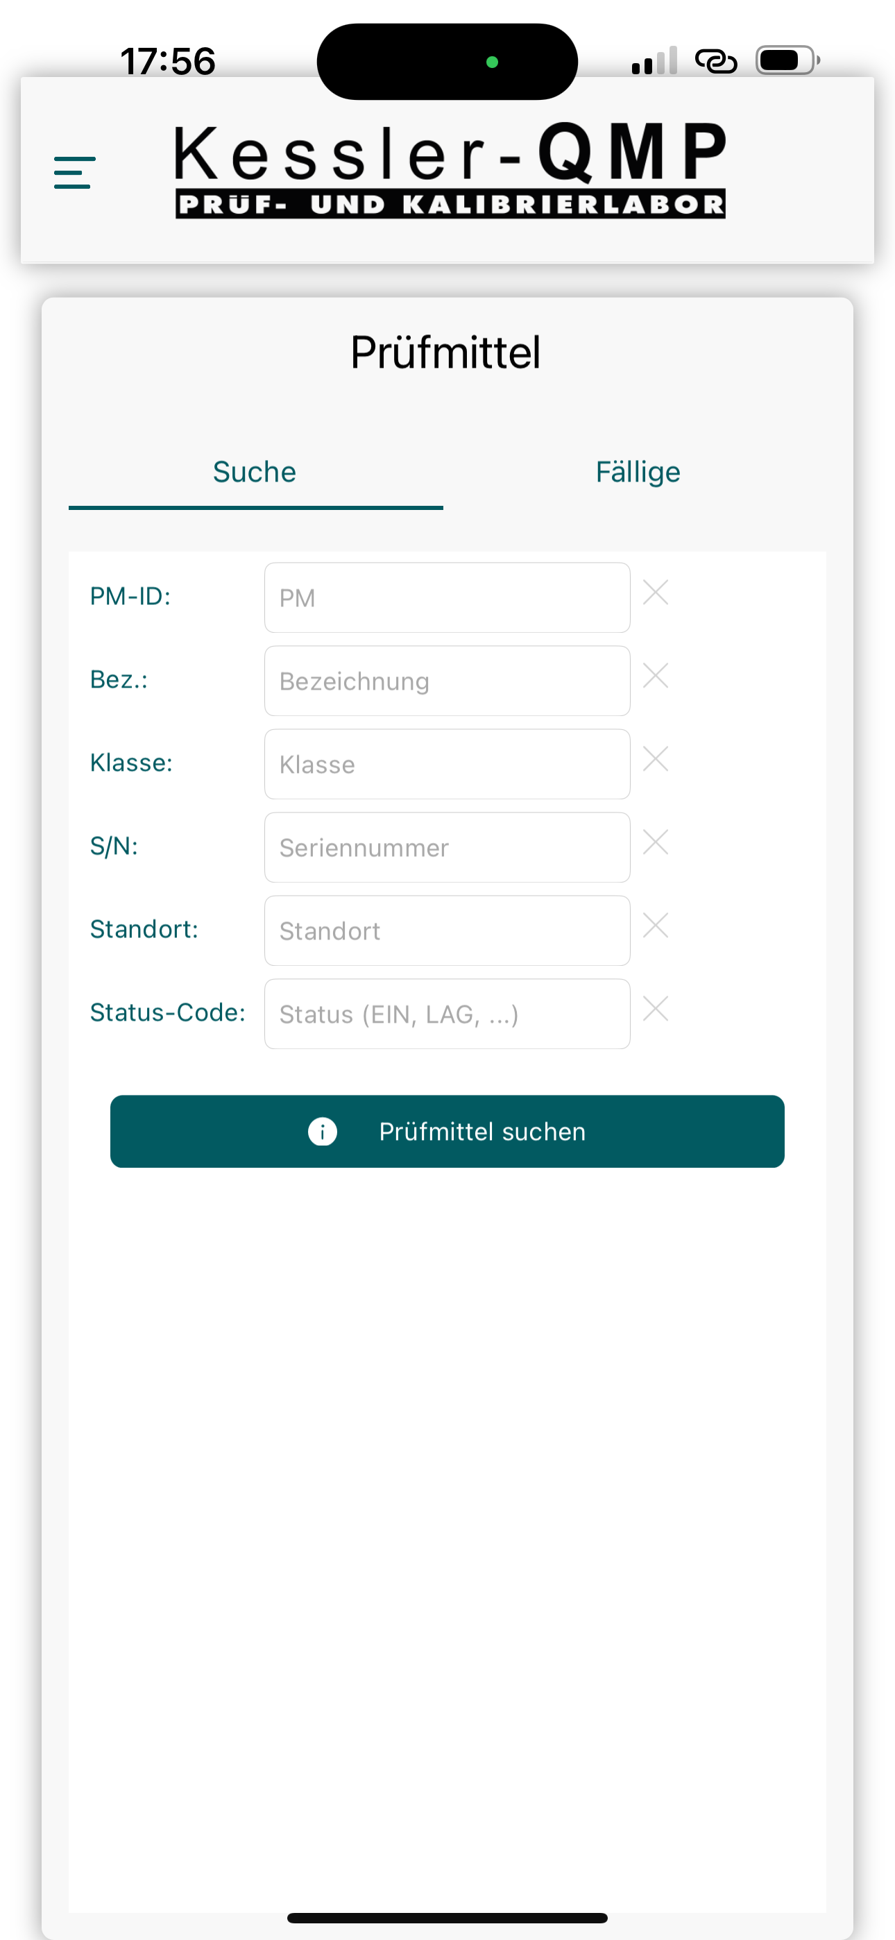Switch to the Fällige tab
This screenshot has width=895, height=1940.
click(x=638, y=473)
